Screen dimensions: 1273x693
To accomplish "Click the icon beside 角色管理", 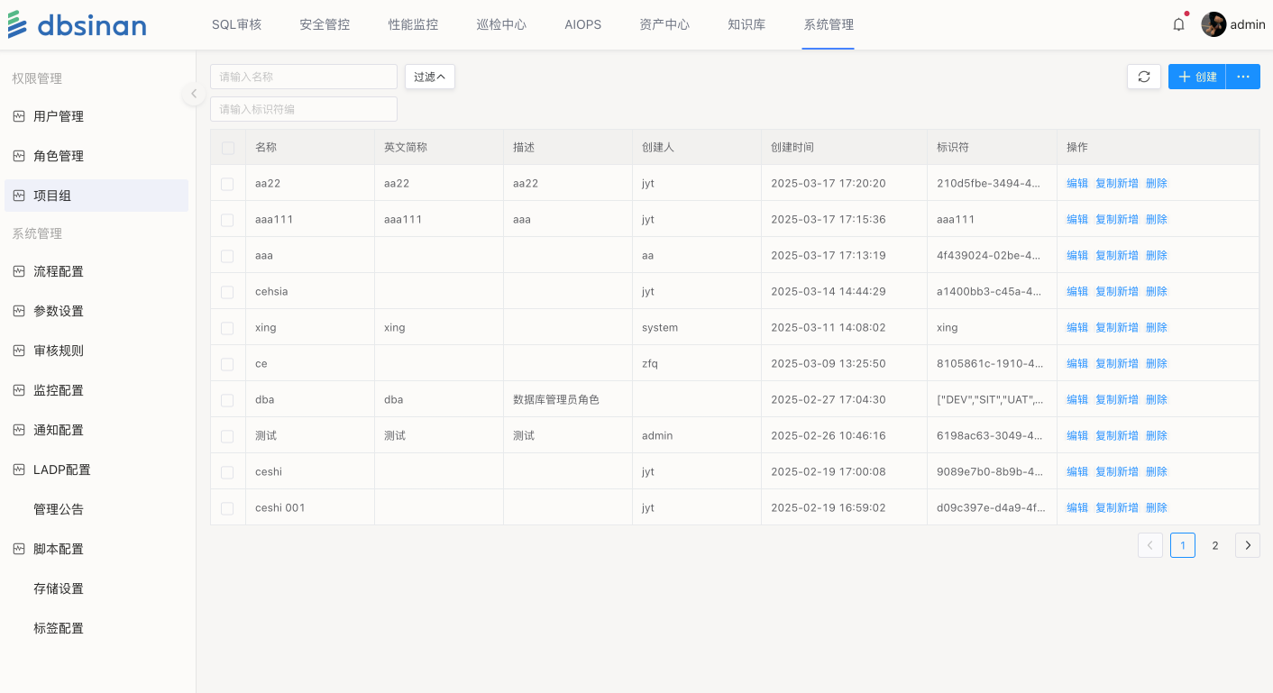I will [x=19, y=156].
